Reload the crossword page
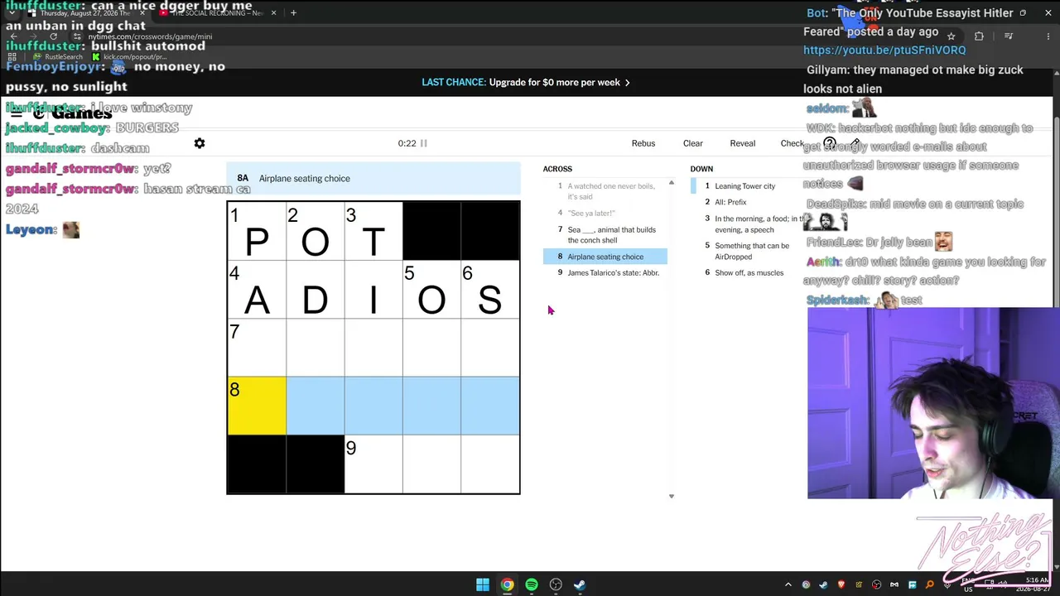This screenshot has width=1060, height=596. tap(53, 36)
